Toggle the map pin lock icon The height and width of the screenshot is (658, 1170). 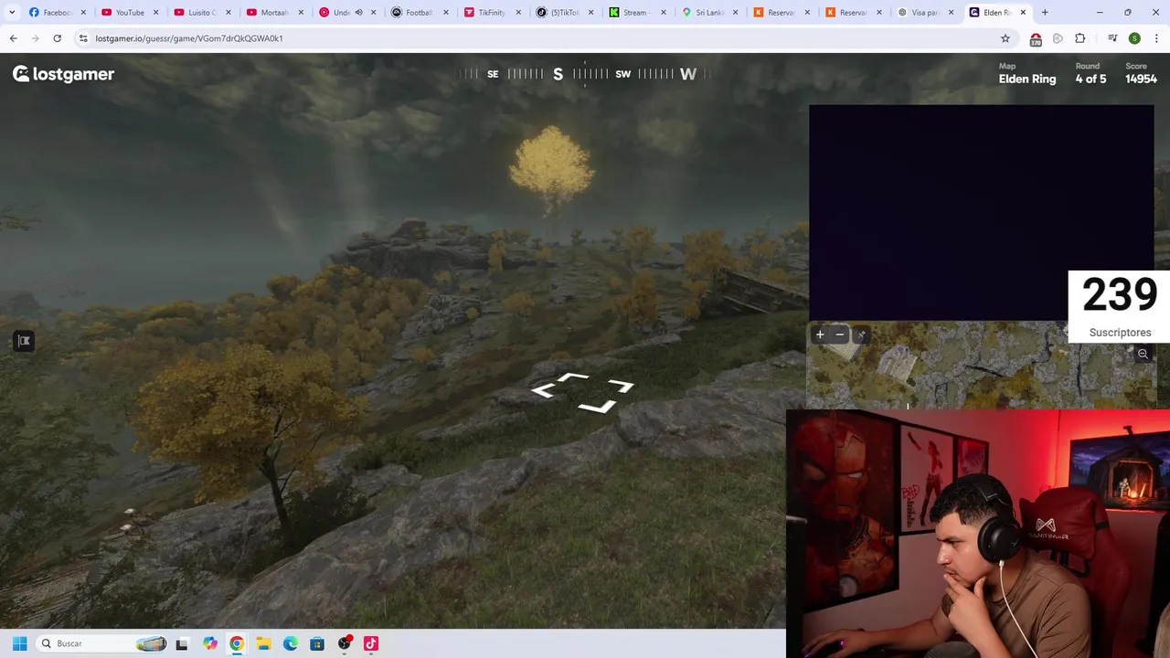point(861,334)
